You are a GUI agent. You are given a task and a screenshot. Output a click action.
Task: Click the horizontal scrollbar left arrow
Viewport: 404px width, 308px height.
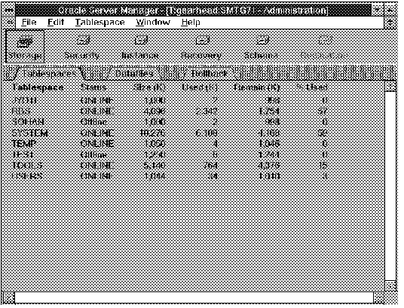(9, 298)
